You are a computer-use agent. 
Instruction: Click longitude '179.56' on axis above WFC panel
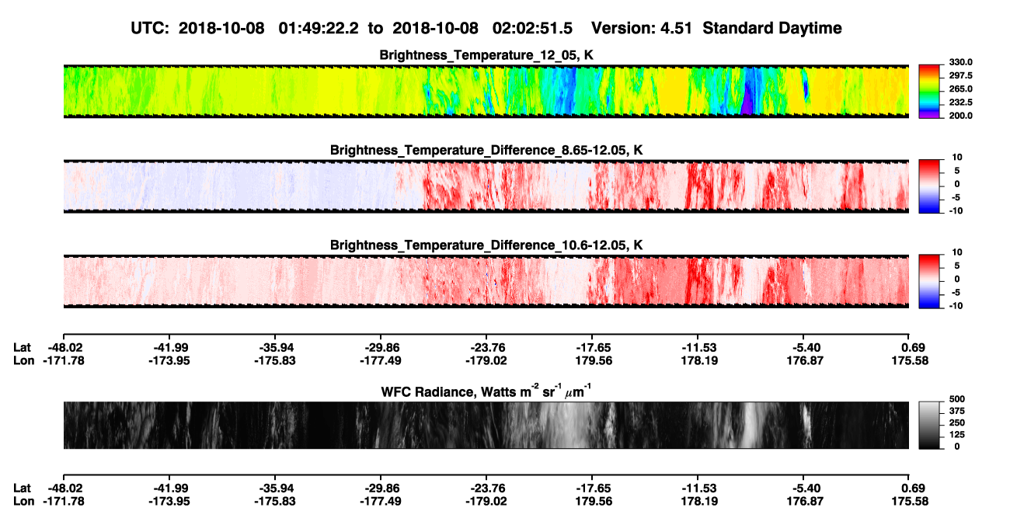pyautogui.click(x=592, y=360)
